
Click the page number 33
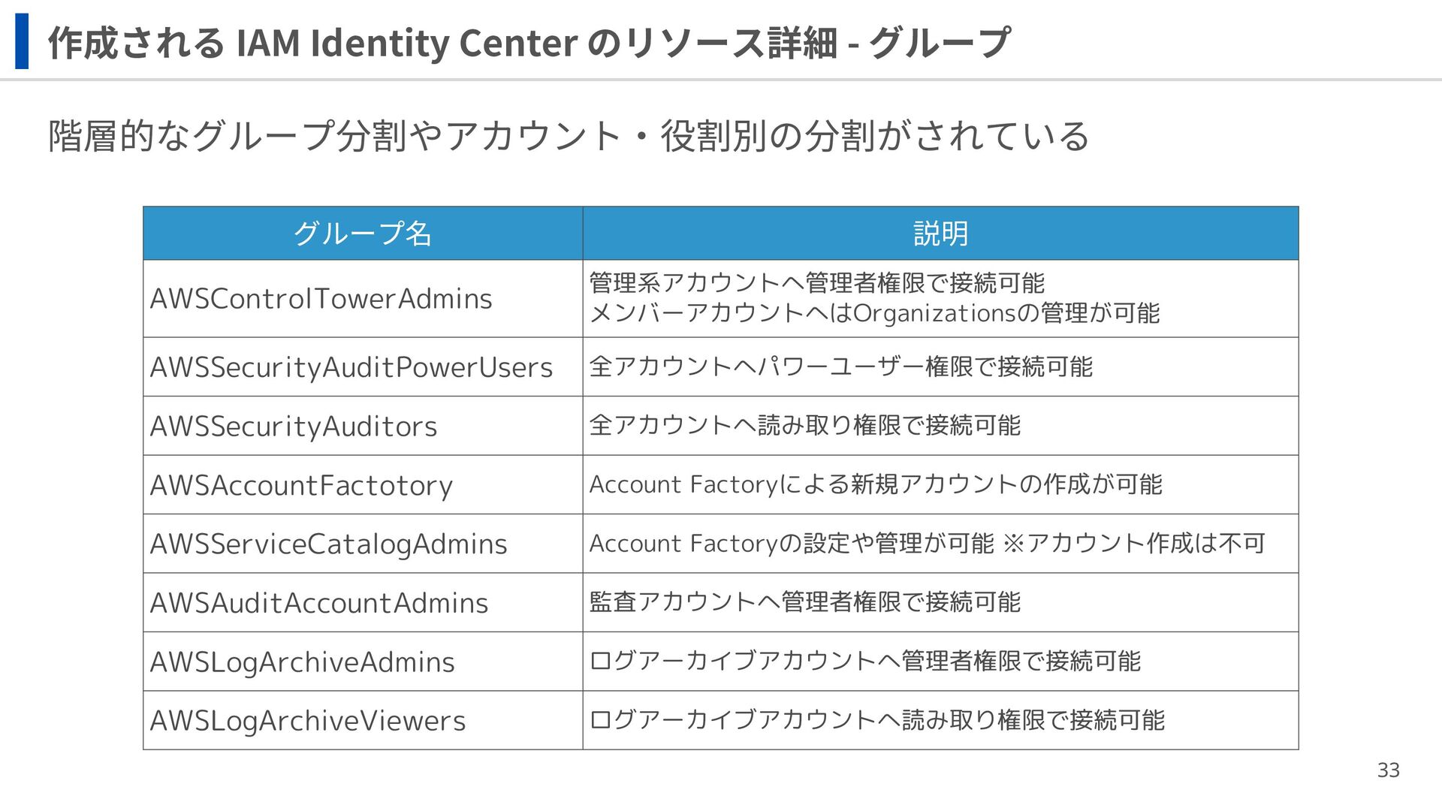click(1388, 770)
